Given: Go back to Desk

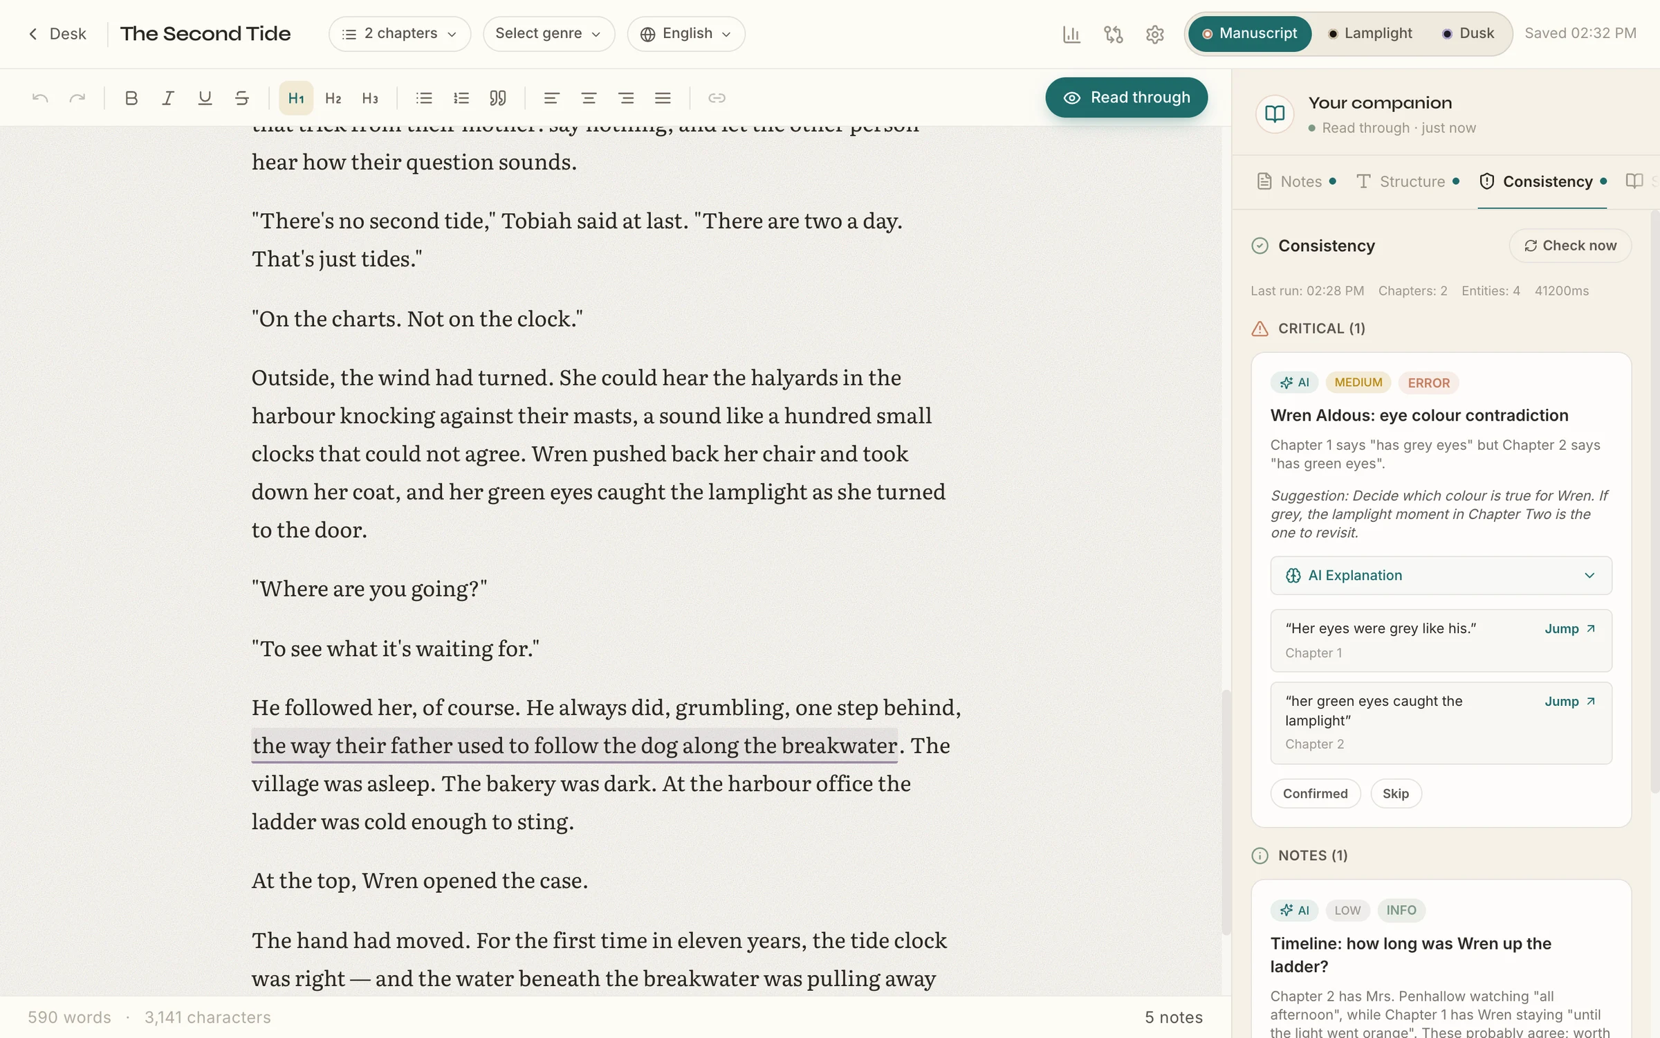Looking at the screenshot, I should point(57,34).
